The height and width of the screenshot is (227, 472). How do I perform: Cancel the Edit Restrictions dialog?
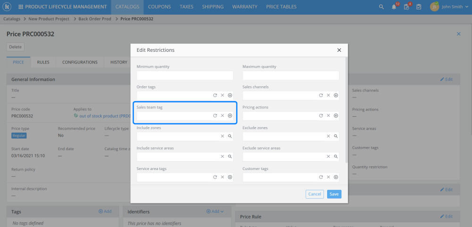pyautogui.click(x=314, y=194)
